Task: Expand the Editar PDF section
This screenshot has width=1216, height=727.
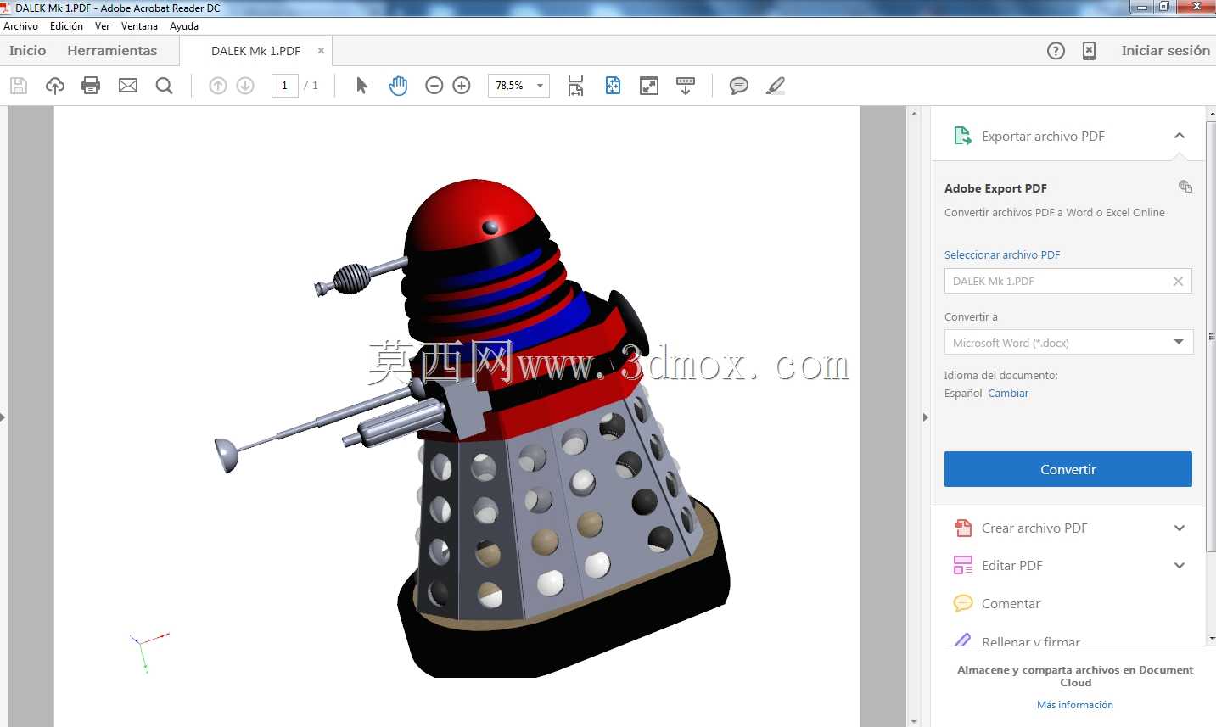Action: click(x=1180, y=565)
